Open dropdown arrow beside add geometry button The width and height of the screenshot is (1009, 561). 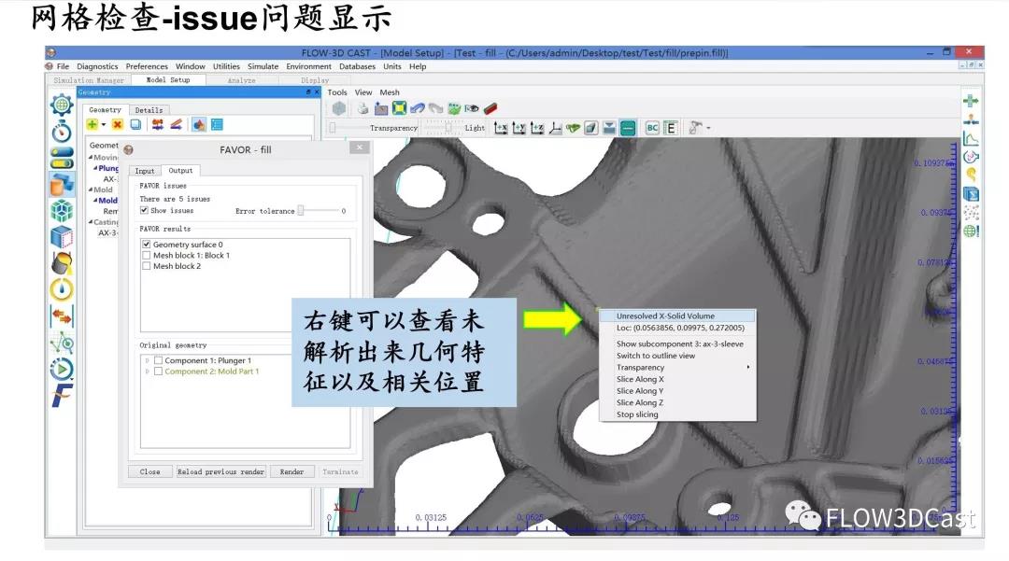(x=103, y=124)
